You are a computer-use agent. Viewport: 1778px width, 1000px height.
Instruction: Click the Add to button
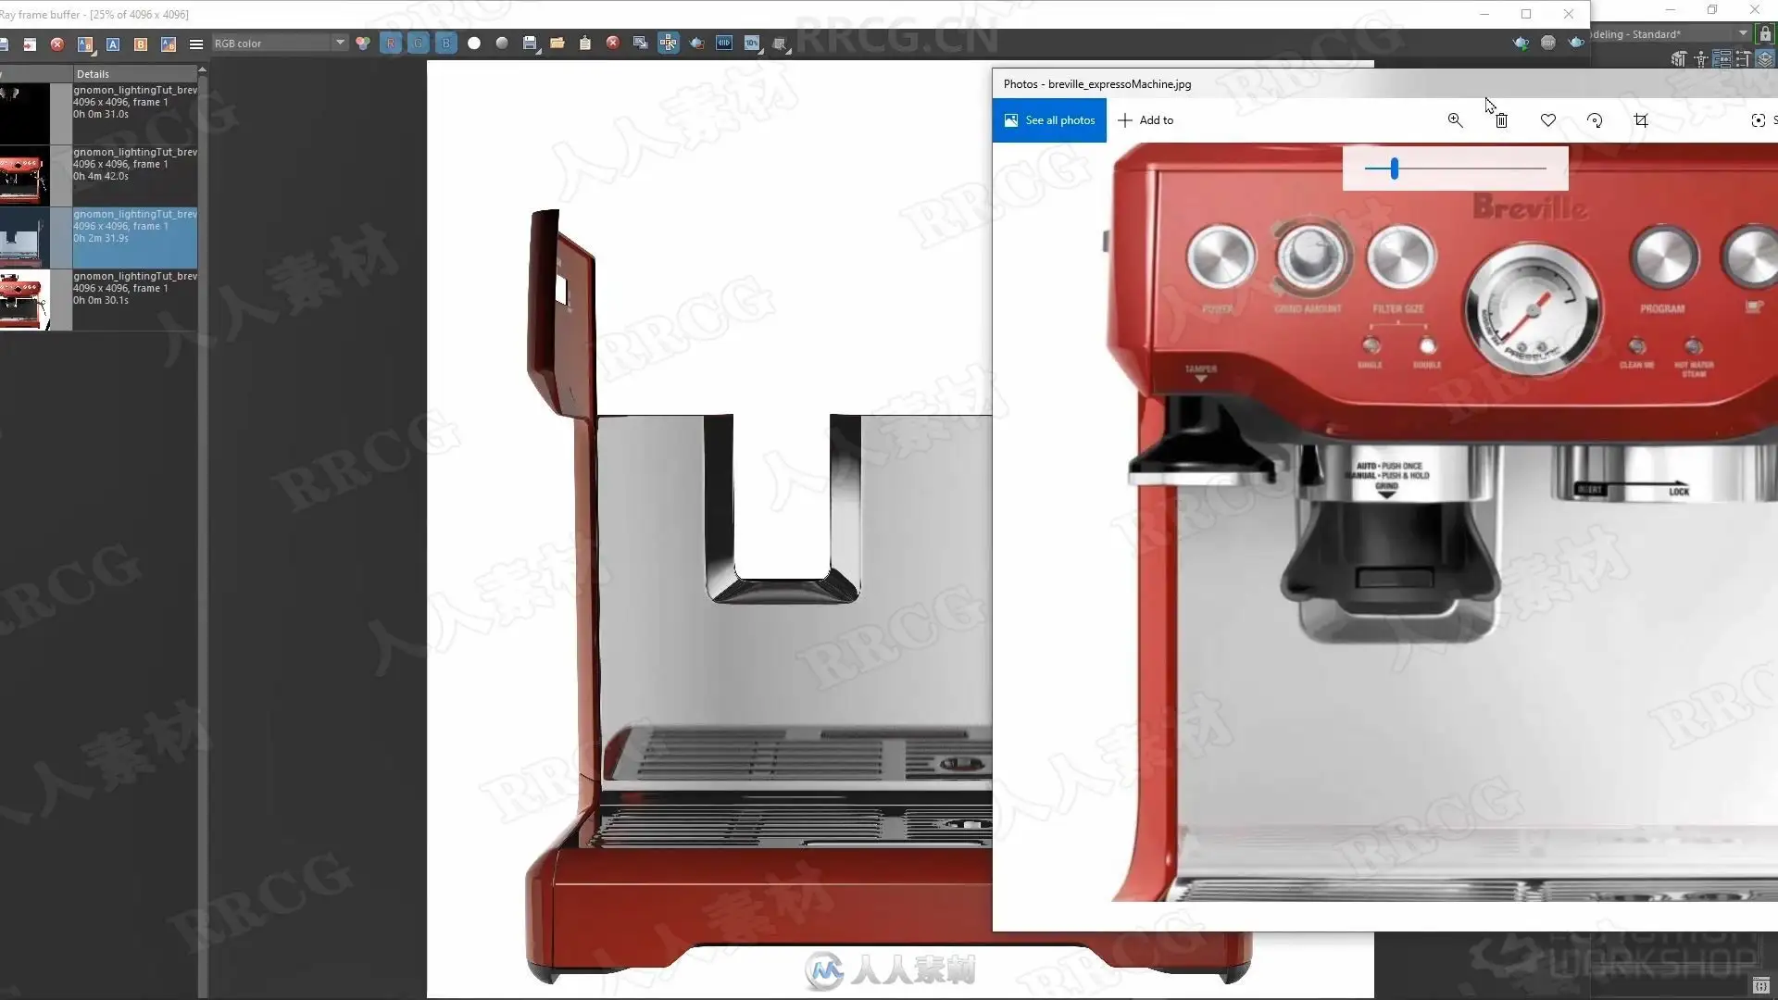[1146, 120]
